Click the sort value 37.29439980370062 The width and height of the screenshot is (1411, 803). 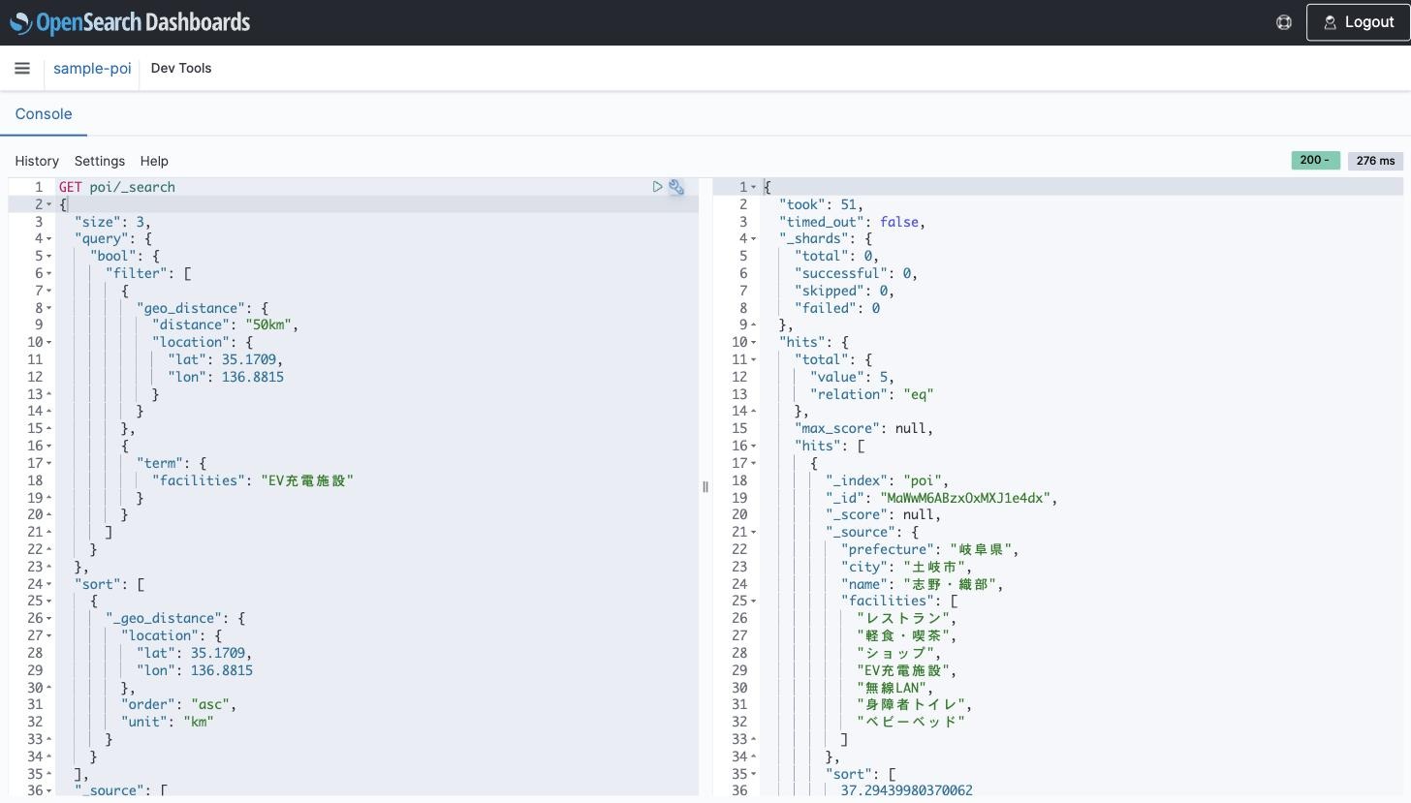point(907,790)
